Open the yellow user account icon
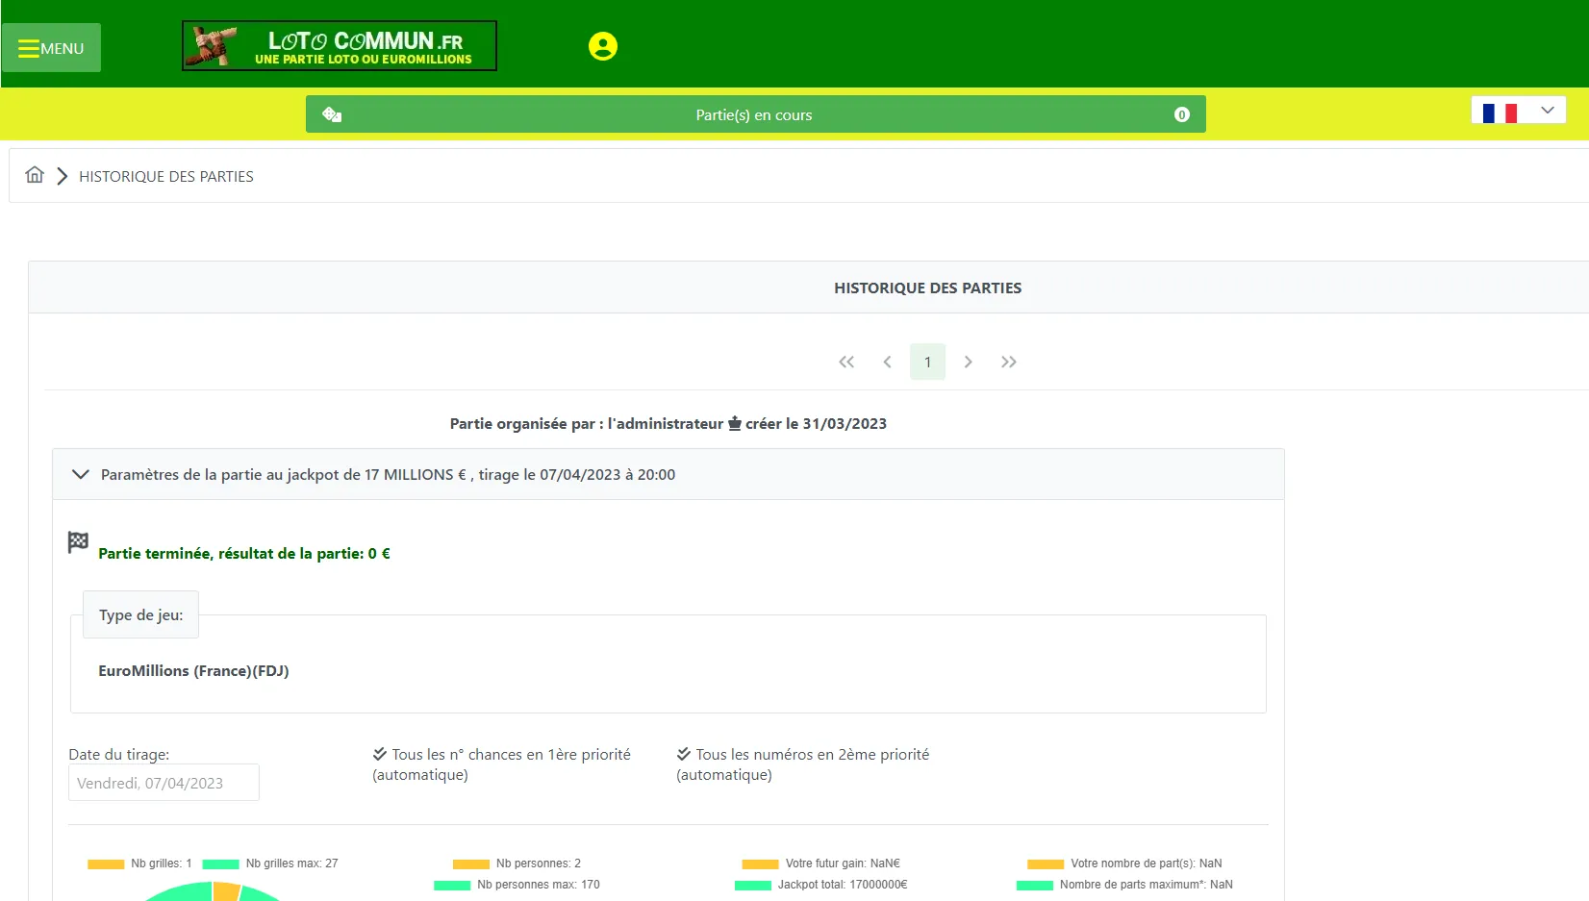 tap(603, 46)
